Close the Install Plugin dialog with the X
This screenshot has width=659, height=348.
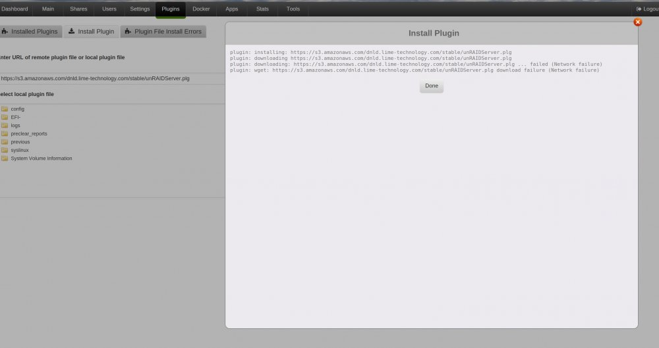tap(637, 22)
